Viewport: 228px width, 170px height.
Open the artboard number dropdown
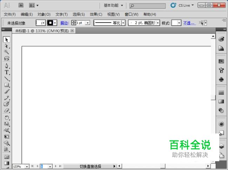[x=50, y=166]
